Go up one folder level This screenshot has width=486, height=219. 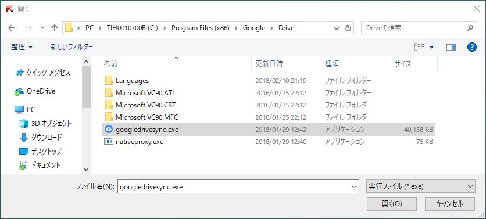[x=55, y=28]
